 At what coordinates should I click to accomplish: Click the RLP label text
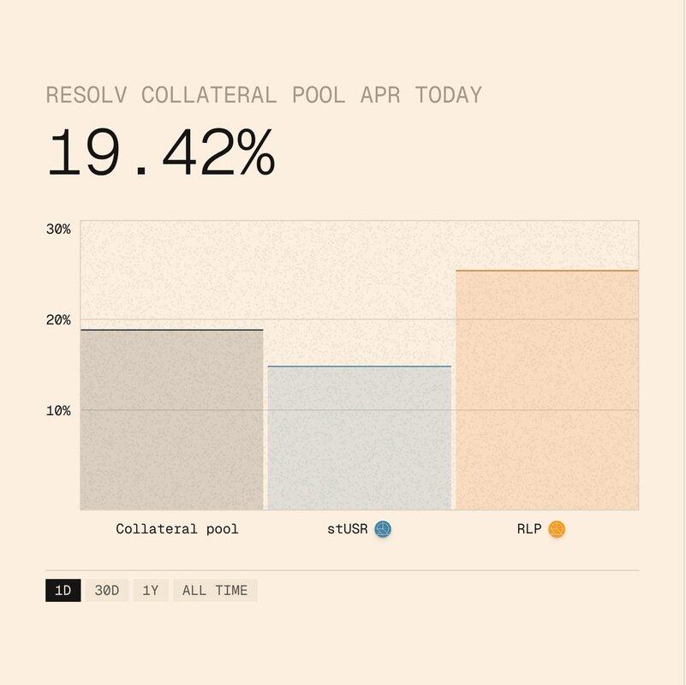tap(528, 529)
